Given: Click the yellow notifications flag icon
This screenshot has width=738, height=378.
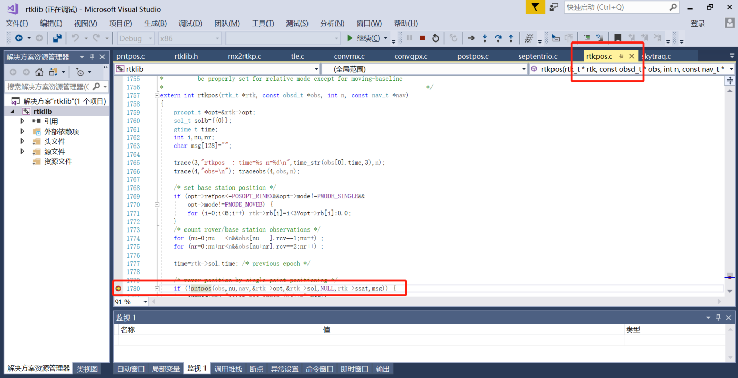Looking at the screenshot, I should pos(535,7).
